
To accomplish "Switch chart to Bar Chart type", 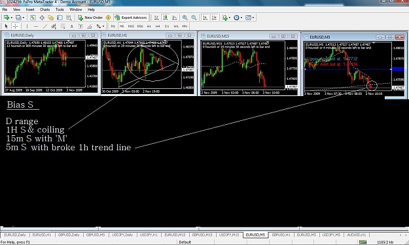I will [x=156, y=18].
